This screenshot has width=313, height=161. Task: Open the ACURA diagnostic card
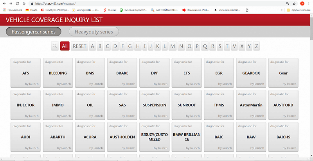point(90,137)
